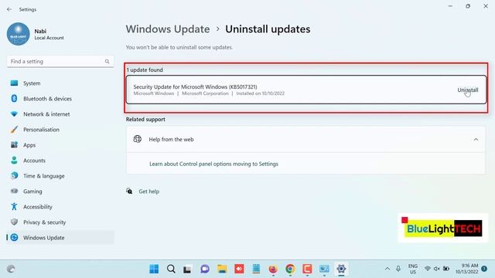Click the Bluetooth icon in sidebar

(x=14, y=98)
